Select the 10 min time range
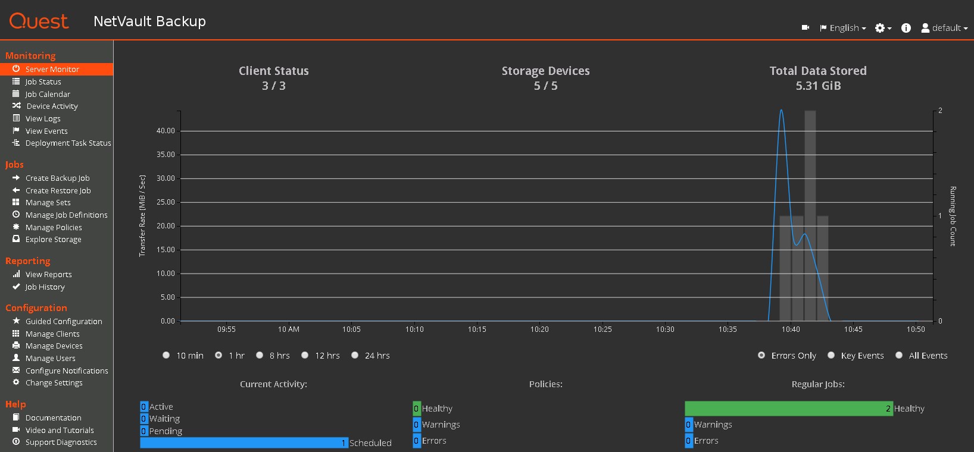Viewport: 974px width, 452px height. (x=166, y=355)
